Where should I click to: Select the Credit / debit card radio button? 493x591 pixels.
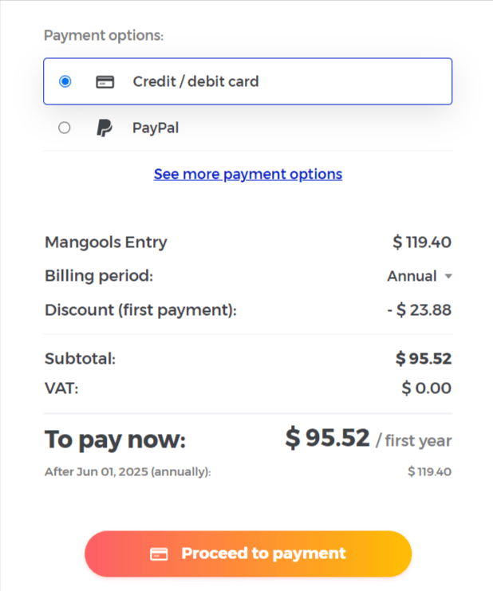(65, 81)
